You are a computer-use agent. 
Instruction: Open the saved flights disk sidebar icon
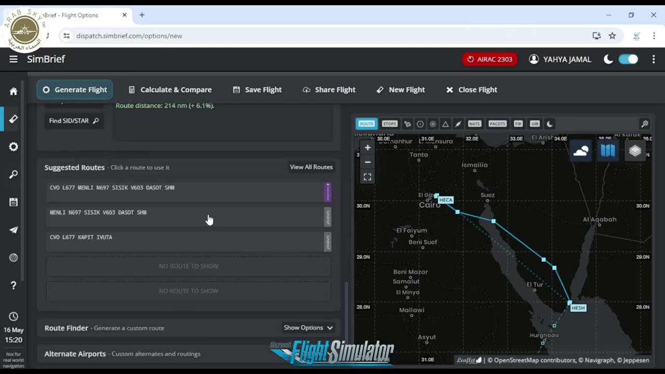point(14,202)
